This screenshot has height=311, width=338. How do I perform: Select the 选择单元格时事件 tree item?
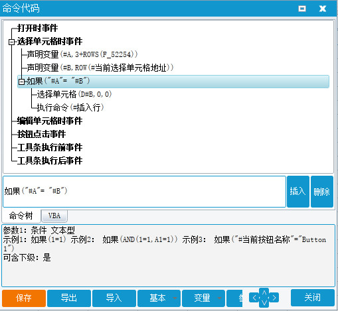click(50, 41)
